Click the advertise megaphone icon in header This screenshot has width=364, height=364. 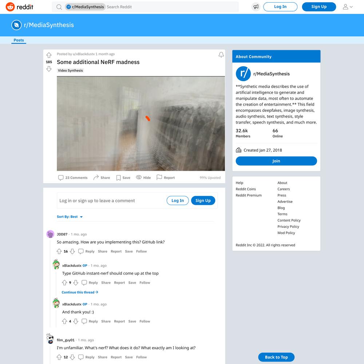coord(256,7)
